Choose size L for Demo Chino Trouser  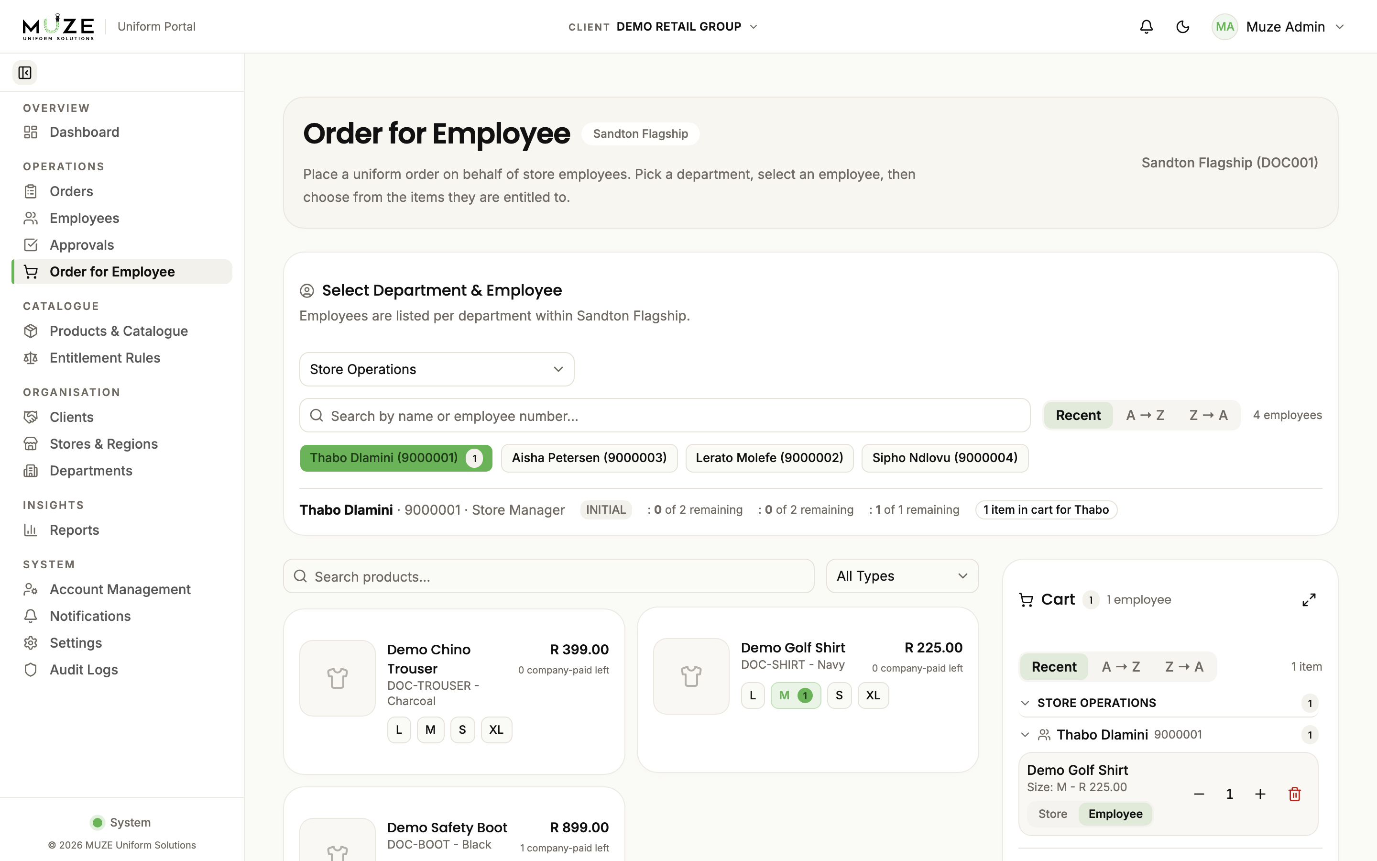[x=399, y=729]
